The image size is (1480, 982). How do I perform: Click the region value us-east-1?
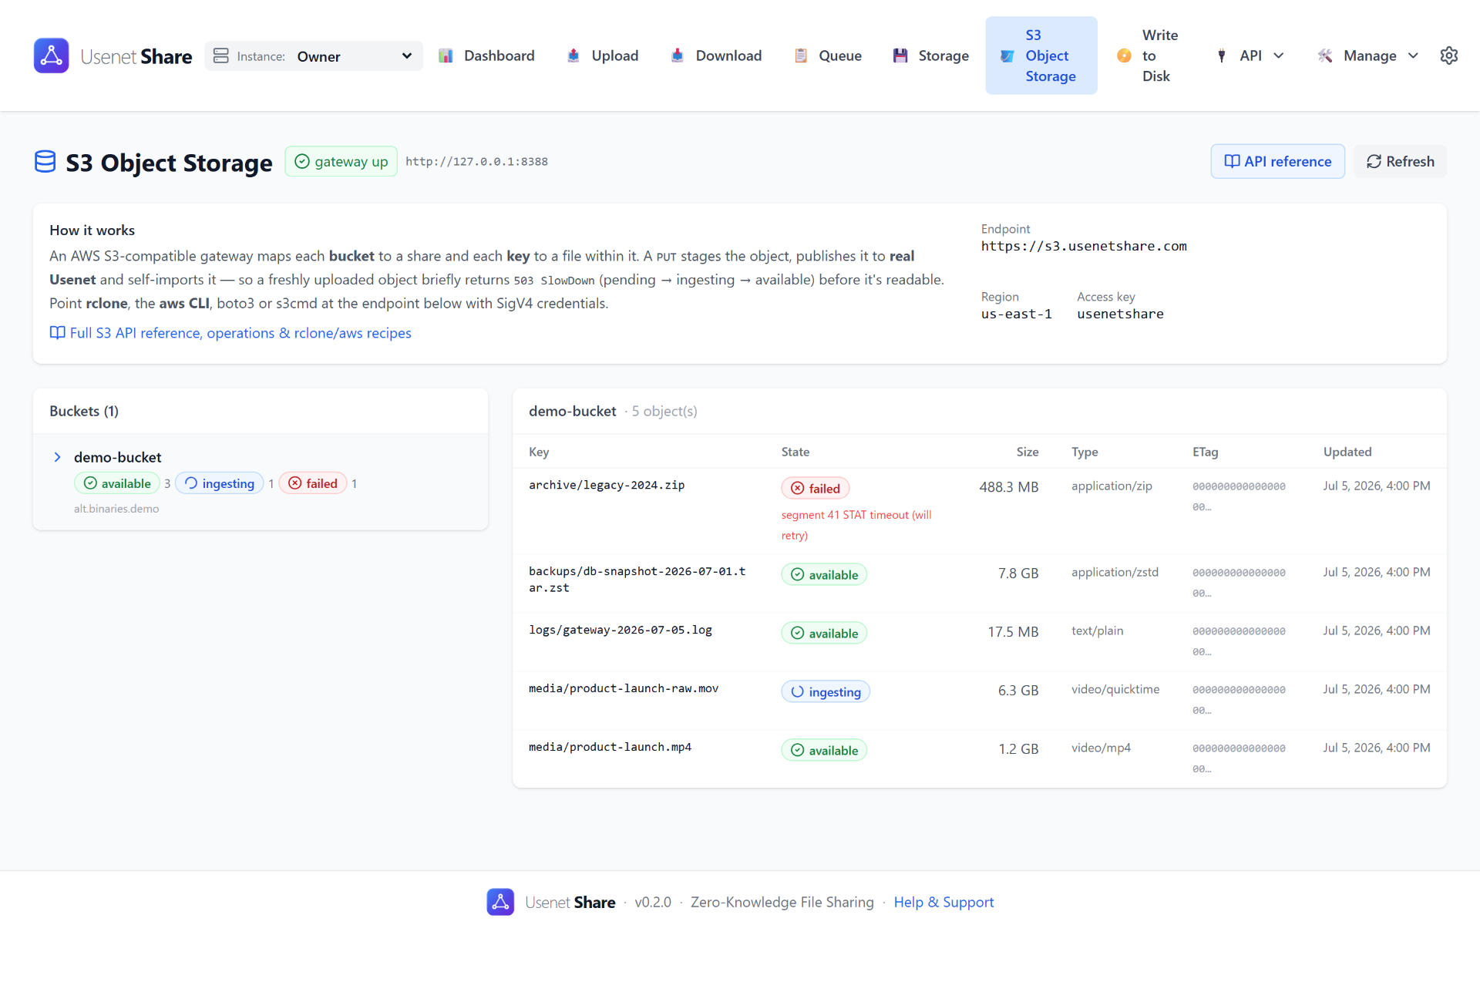[x=1016, y=314]
